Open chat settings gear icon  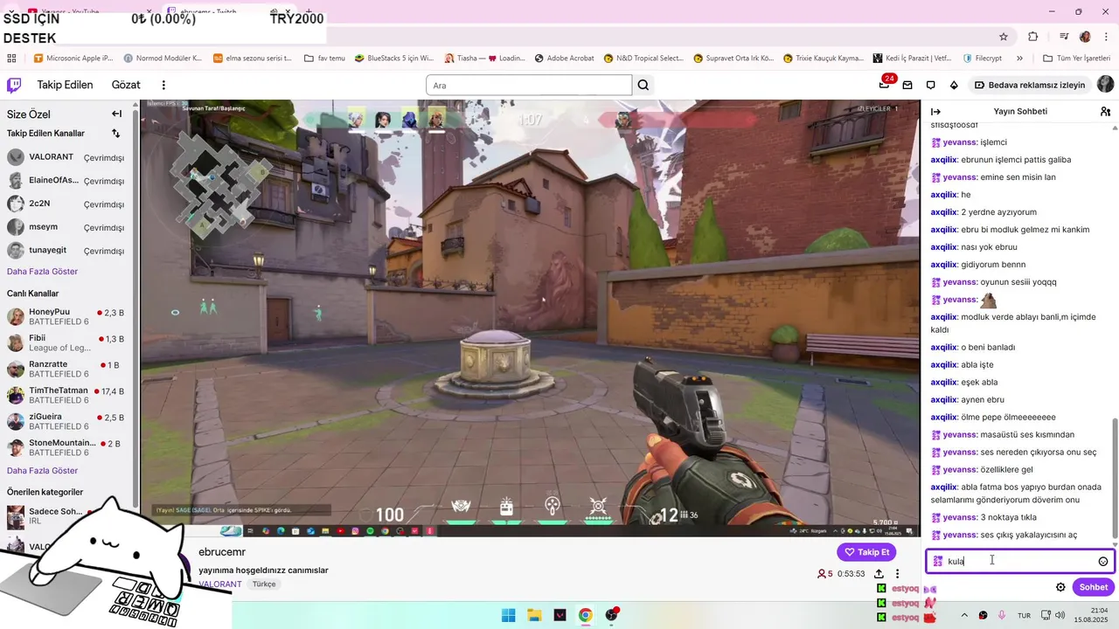click(1060, 587)
